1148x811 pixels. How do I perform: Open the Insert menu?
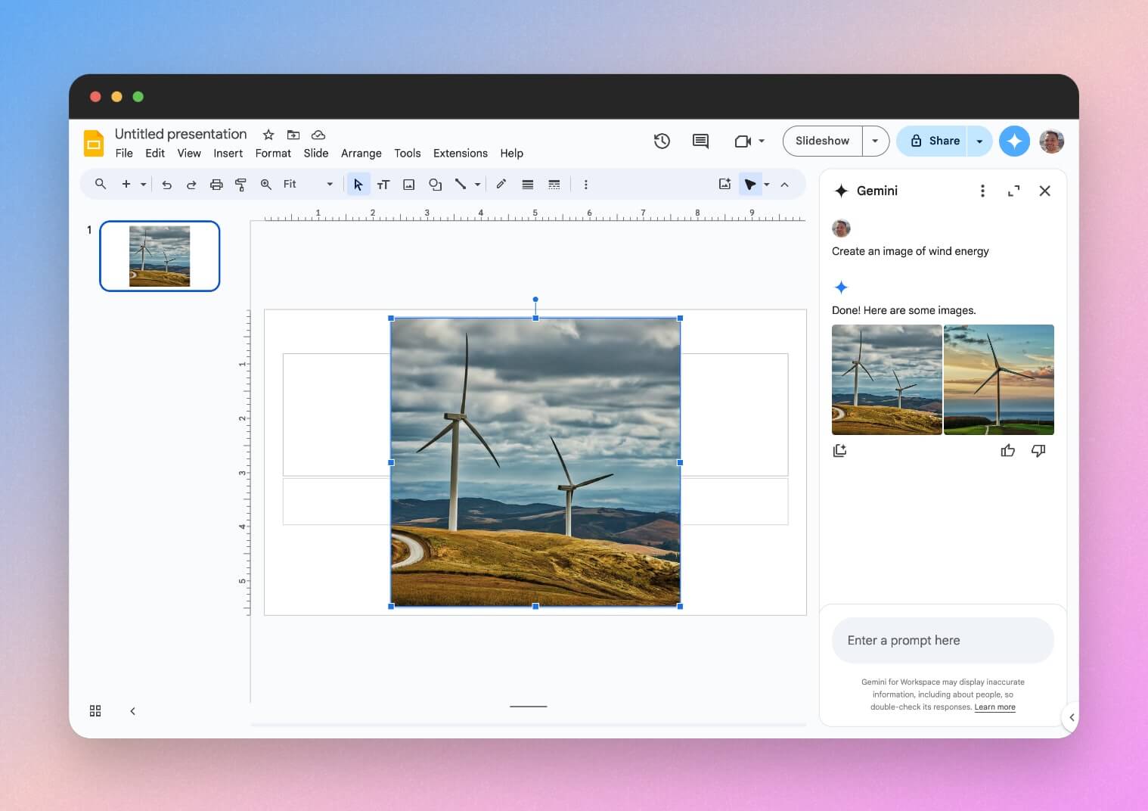[x=228, y=153]
